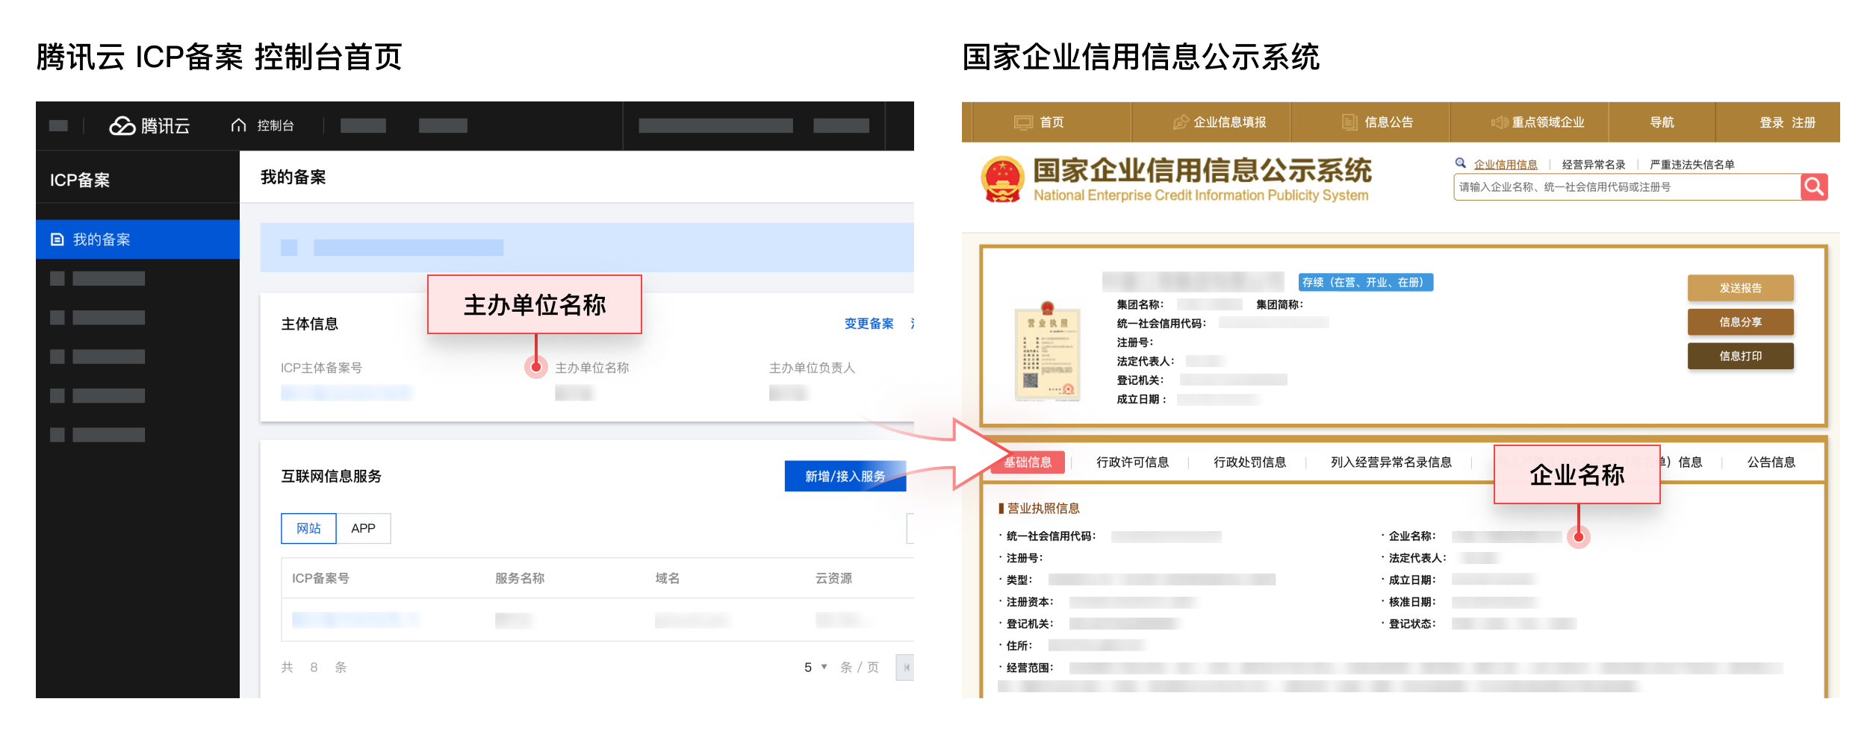Image resolution: width=1876 pixels, height=734 pixels.
Task: Click the 经营范围 label
Action: [x=1030, y=668]
